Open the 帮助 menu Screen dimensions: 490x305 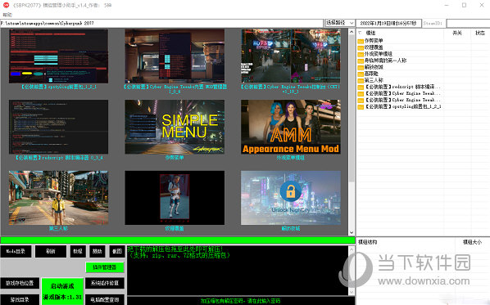(x=7, y=15)
